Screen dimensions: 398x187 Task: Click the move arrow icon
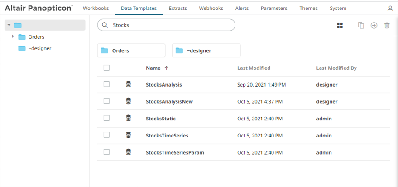pos(374,26)
